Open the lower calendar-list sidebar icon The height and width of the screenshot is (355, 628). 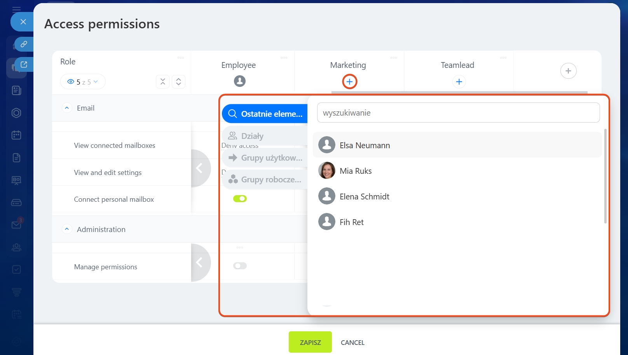click(16, 314)
